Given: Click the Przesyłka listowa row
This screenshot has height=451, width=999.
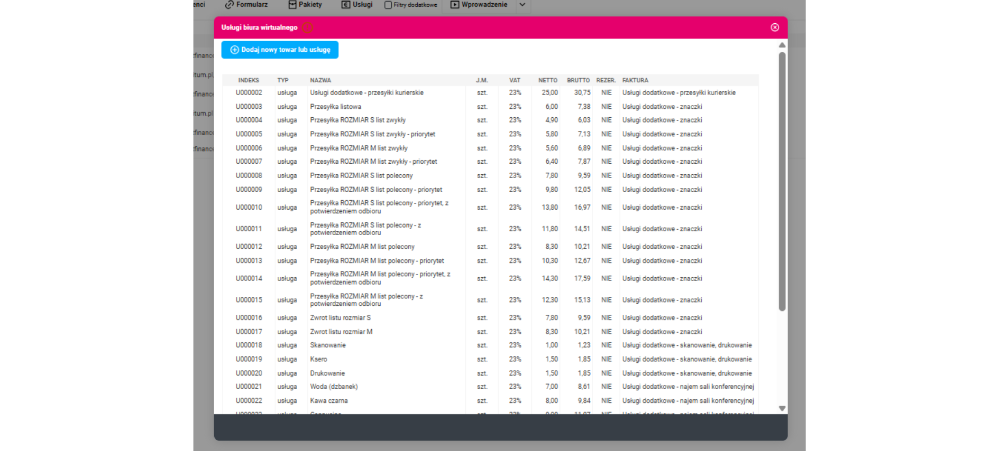Looking at the screenshot, I should coord(335,107).
